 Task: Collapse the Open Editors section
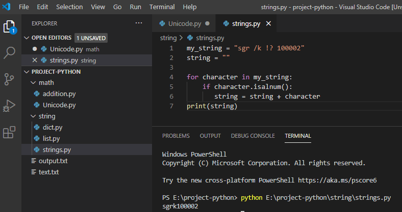click(x=27, y=38)
